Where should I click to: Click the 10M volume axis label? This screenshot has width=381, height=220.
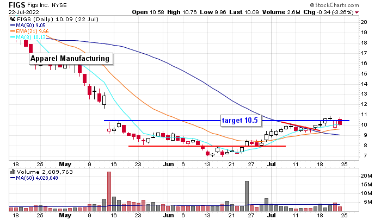click(x=366, y=193)
